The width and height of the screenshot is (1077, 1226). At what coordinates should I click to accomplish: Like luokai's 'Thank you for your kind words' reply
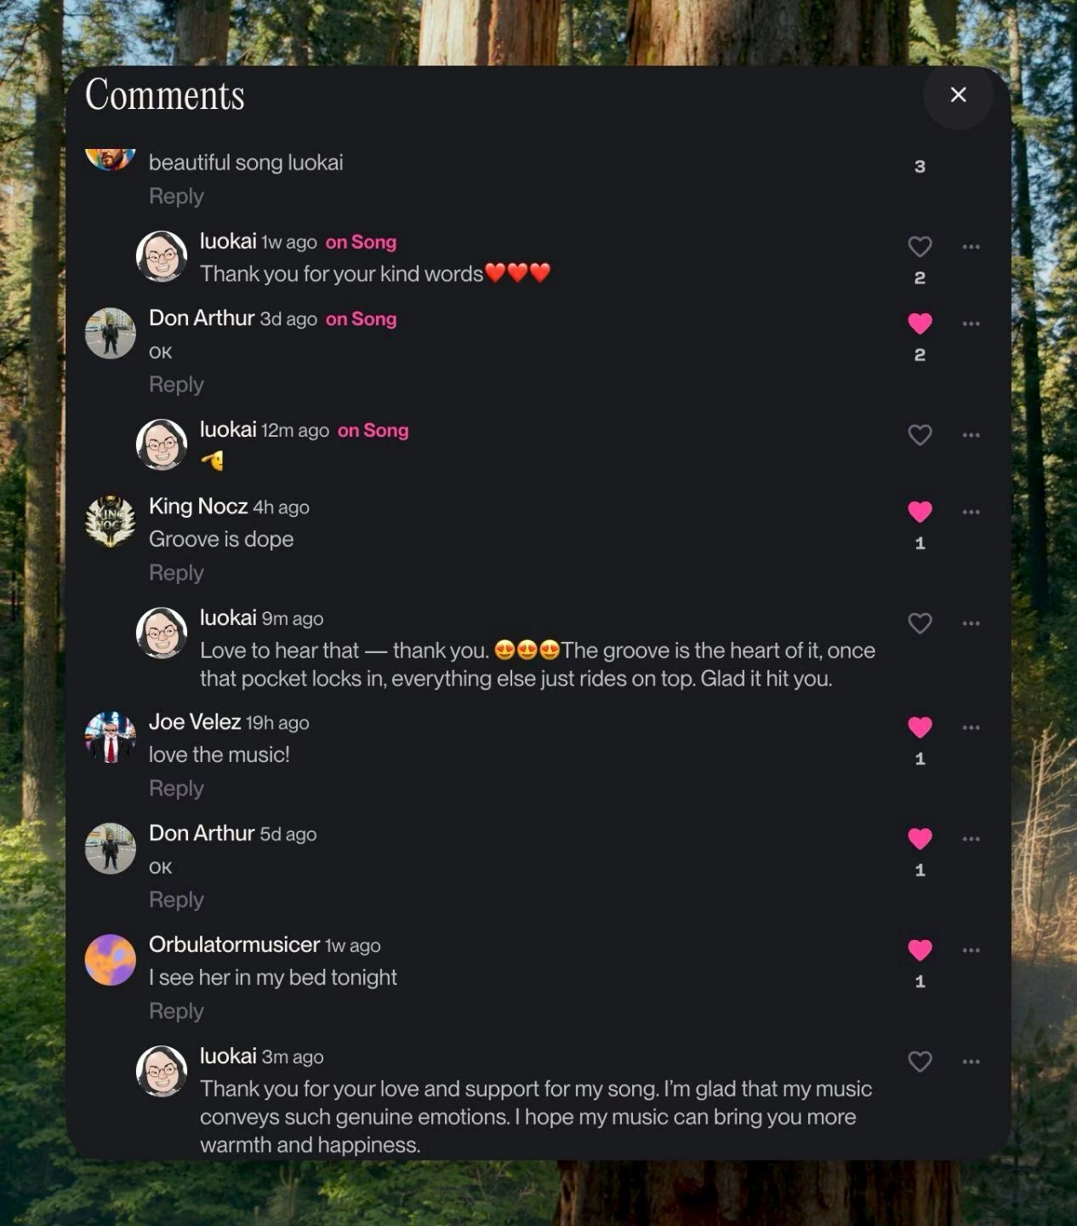pyautogui.click(x=920, y=247)
